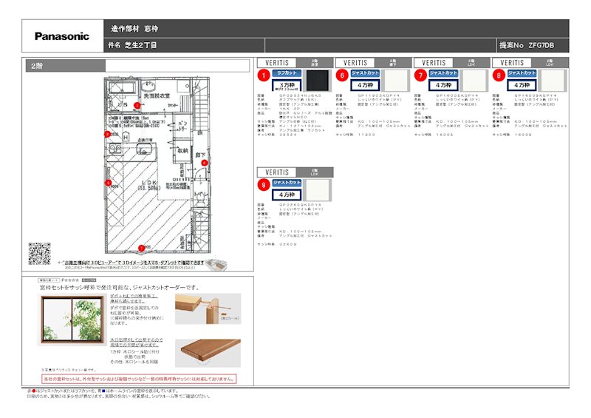The width and height of the screenshot is (591, 418).
Task: Click the white color swatch of item 7
Action: 474,81
